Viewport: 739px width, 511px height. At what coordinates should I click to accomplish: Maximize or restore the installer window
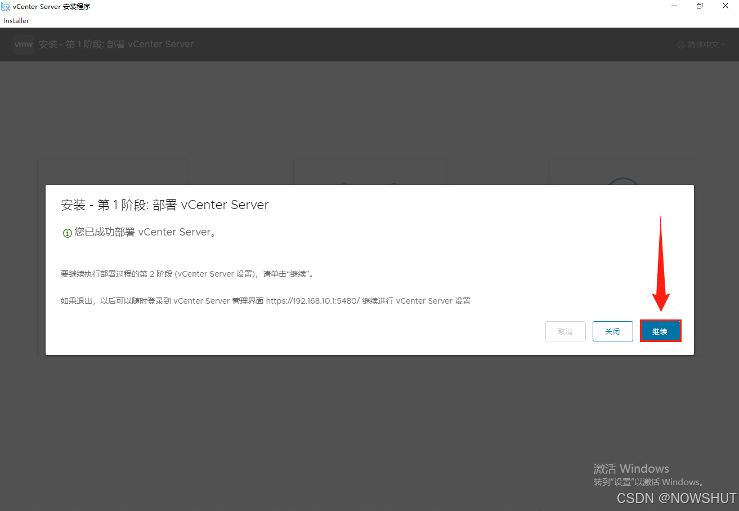coord(700,6)
